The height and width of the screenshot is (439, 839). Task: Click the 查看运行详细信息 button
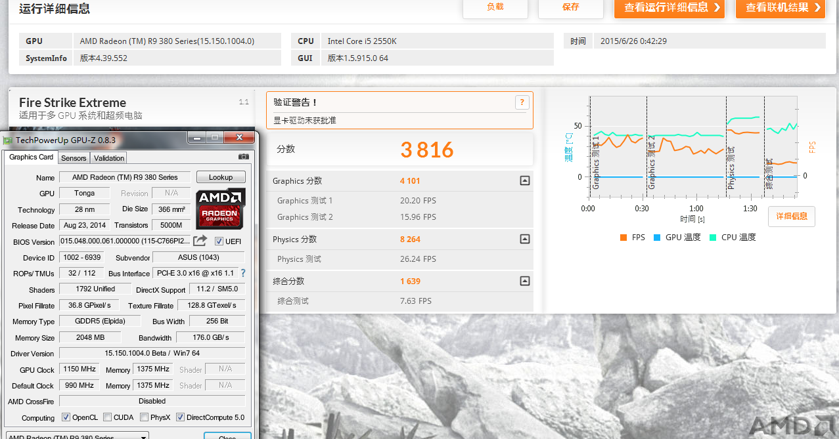669,8
